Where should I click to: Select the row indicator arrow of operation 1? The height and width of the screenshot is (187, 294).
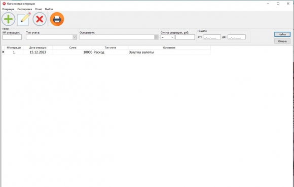[3, 52]
